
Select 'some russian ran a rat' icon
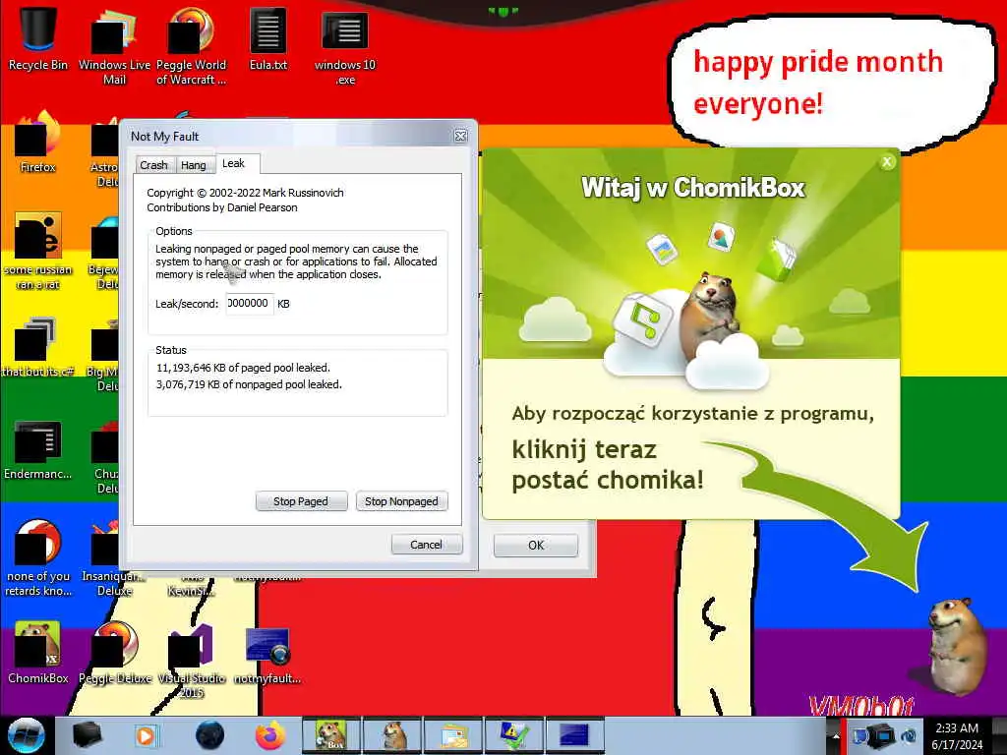click(38, 251)
